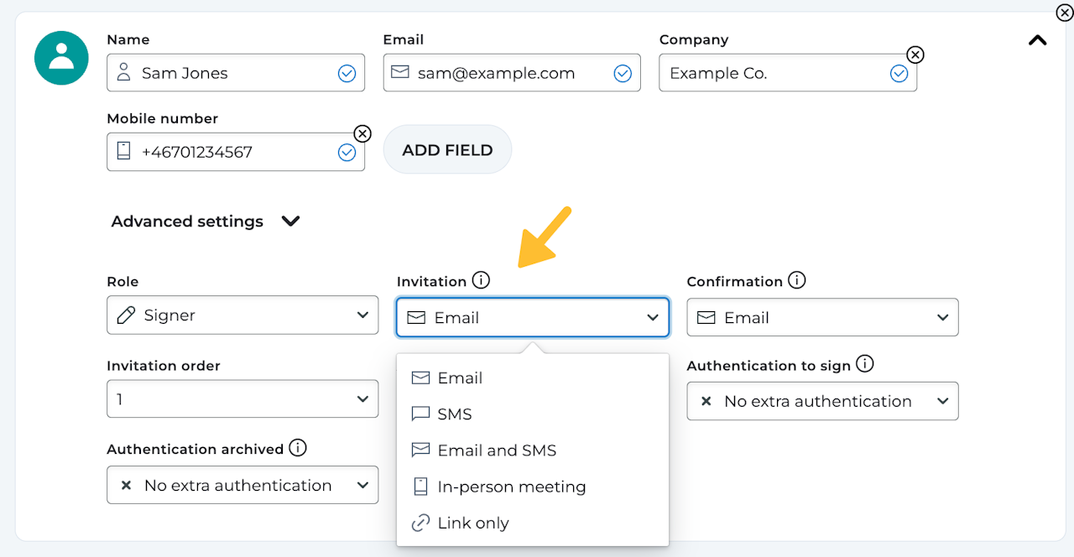
Task: Click the info icon beside Confirmation
Action: (x=797, y=280)
